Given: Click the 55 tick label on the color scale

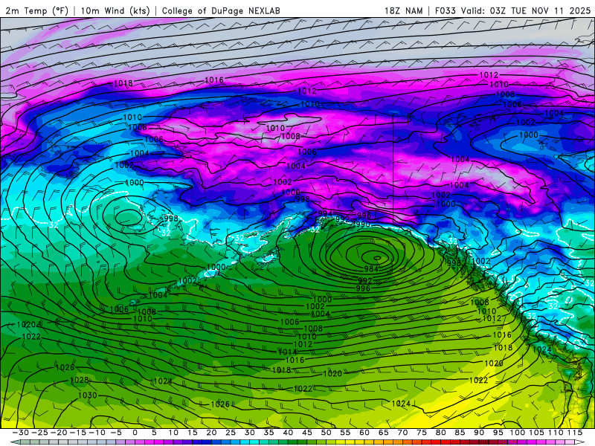Looking at the screenshot, I should [345, 433].
